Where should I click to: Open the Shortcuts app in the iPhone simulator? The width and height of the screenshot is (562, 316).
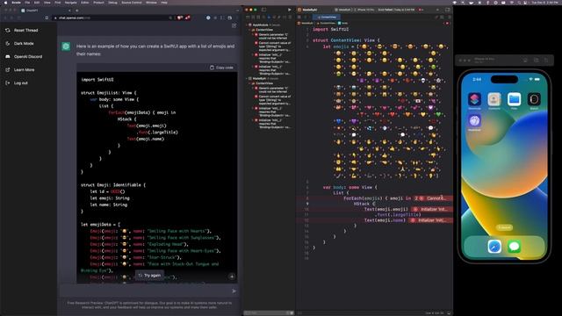[x=474, y=99]
